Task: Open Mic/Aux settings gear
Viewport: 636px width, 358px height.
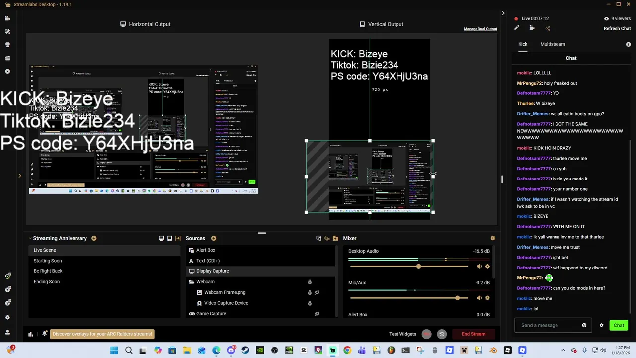Action: [487, 298]
